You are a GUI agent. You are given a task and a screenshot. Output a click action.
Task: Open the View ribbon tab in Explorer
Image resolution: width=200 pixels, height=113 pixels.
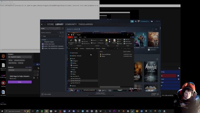pyautogui.click(x=85, y=37)
